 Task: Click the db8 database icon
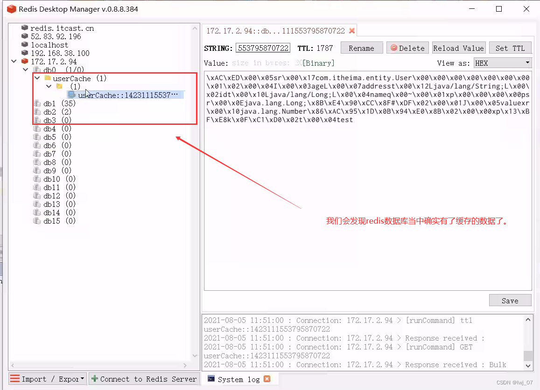click(37, 162)
